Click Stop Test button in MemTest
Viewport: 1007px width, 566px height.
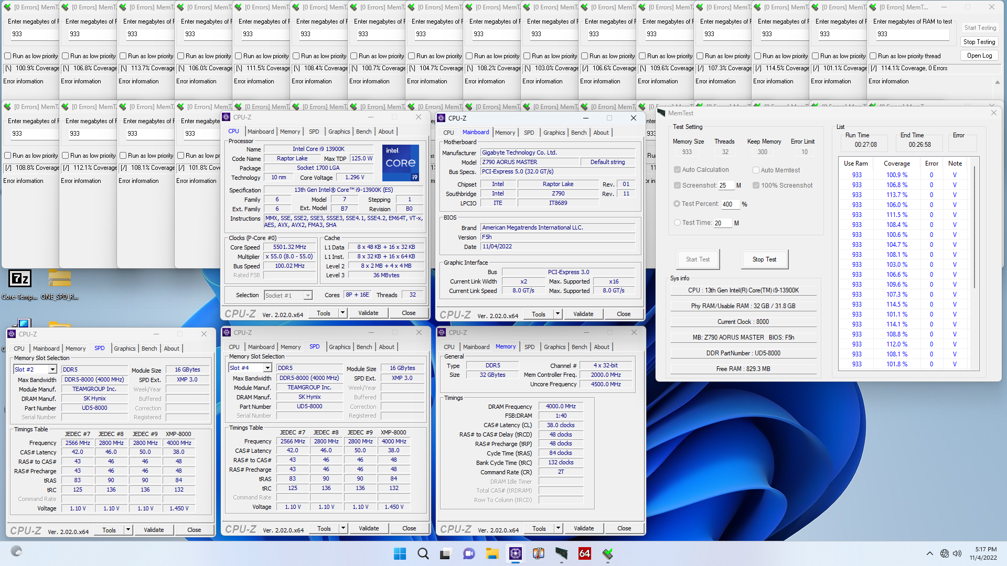tap(764, 259)
